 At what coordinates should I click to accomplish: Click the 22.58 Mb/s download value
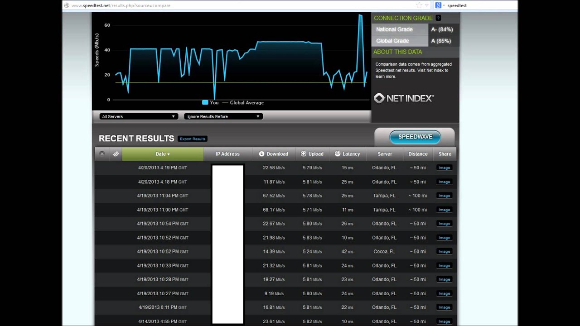pos(274,168)
